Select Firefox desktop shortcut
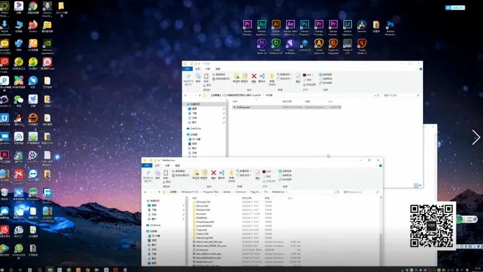 point(33,26)
